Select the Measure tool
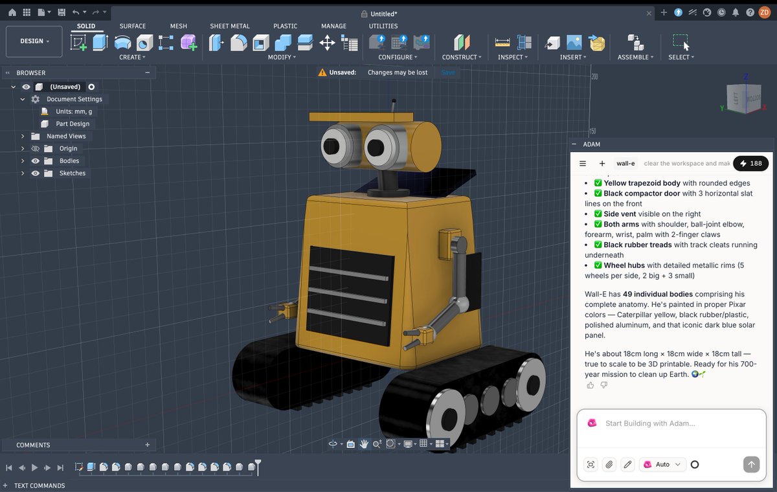 click(x=502, y=43)
